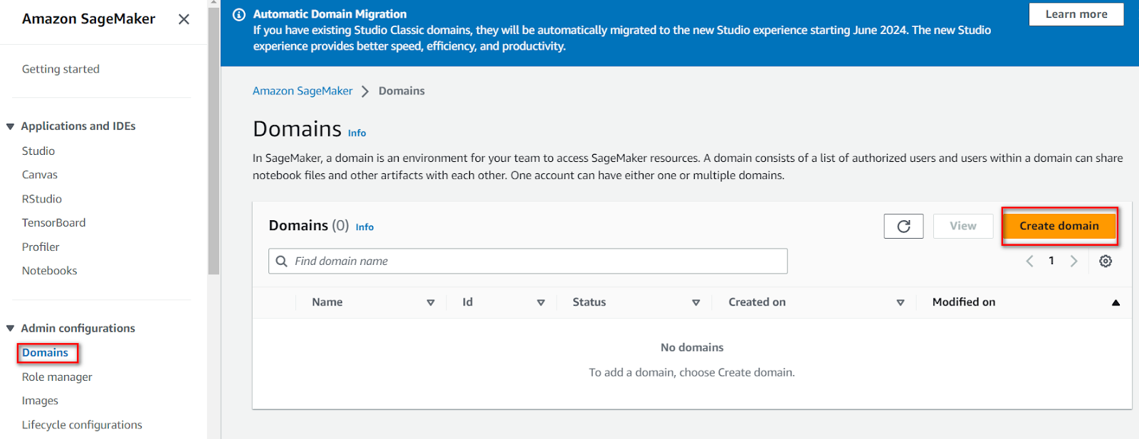Open Canvas from the sidebar
The width and height of the screenshot is (1139, 439).
[40, 175]
